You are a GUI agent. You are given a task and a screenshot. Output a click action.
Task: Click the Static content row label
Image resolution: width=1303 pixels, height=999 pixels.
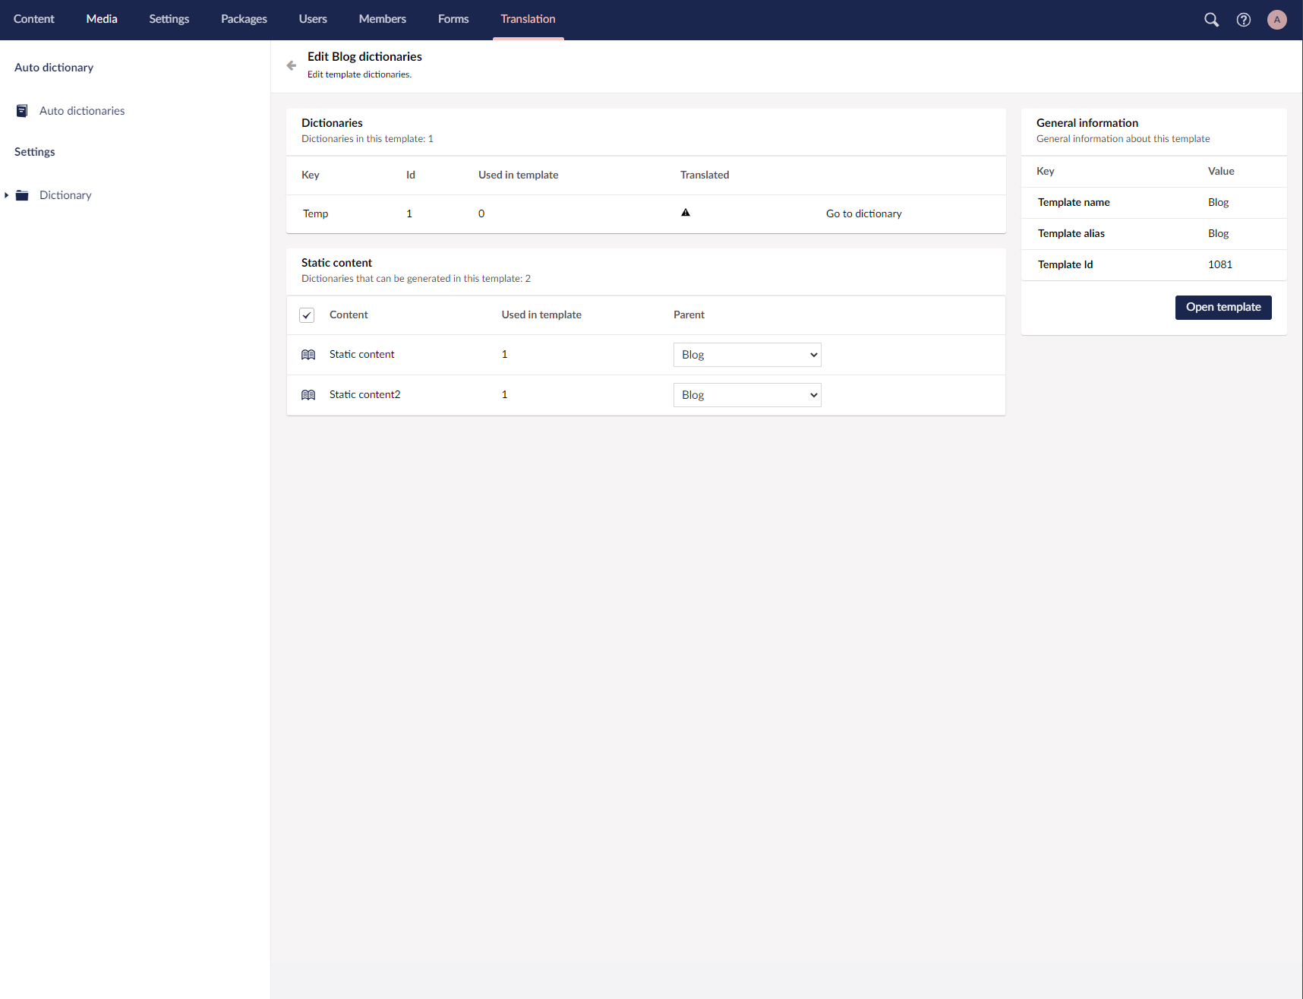pos(362,355)
